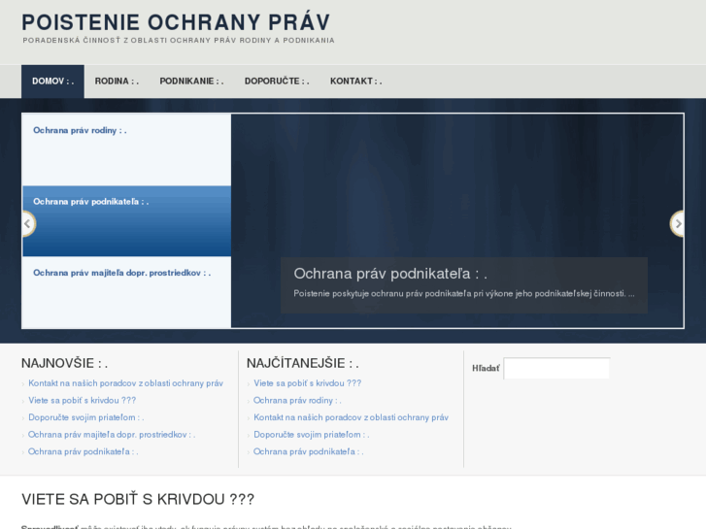Open Kontakt na našich poradcov in Najnovšie
The image size is (706, 529).
(x=125, y=383)
